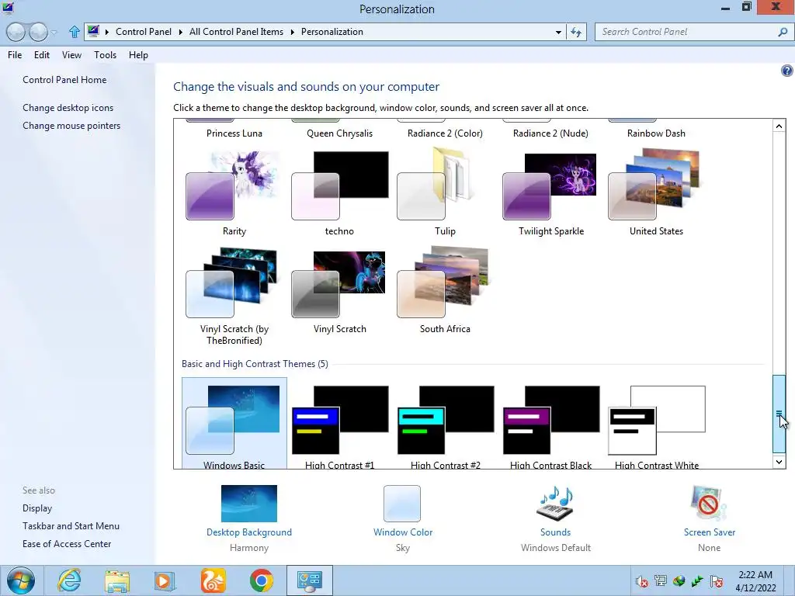
Task: Go up one level with the up arrow
Action: point(74,32)
